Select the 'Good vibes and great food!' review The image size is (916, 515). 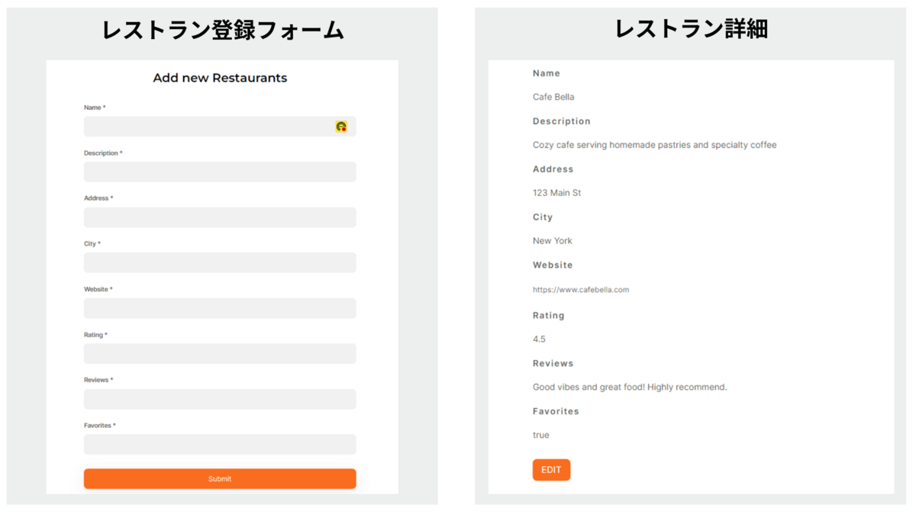(x=630, y=388)
